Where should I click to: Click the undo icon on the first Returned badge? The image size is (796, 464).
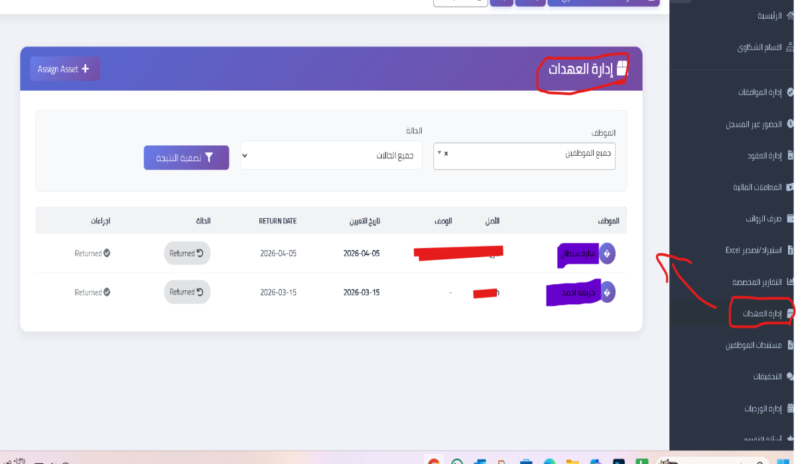click(202, 253)
